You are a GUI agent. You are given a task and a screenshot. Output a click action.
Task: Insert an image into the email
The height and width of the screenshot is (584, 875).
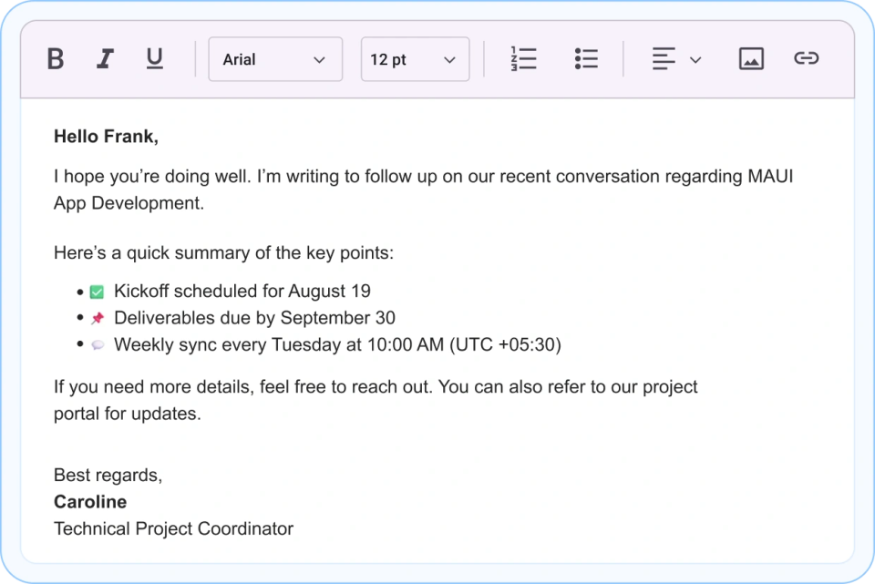(x=751, y=57)
